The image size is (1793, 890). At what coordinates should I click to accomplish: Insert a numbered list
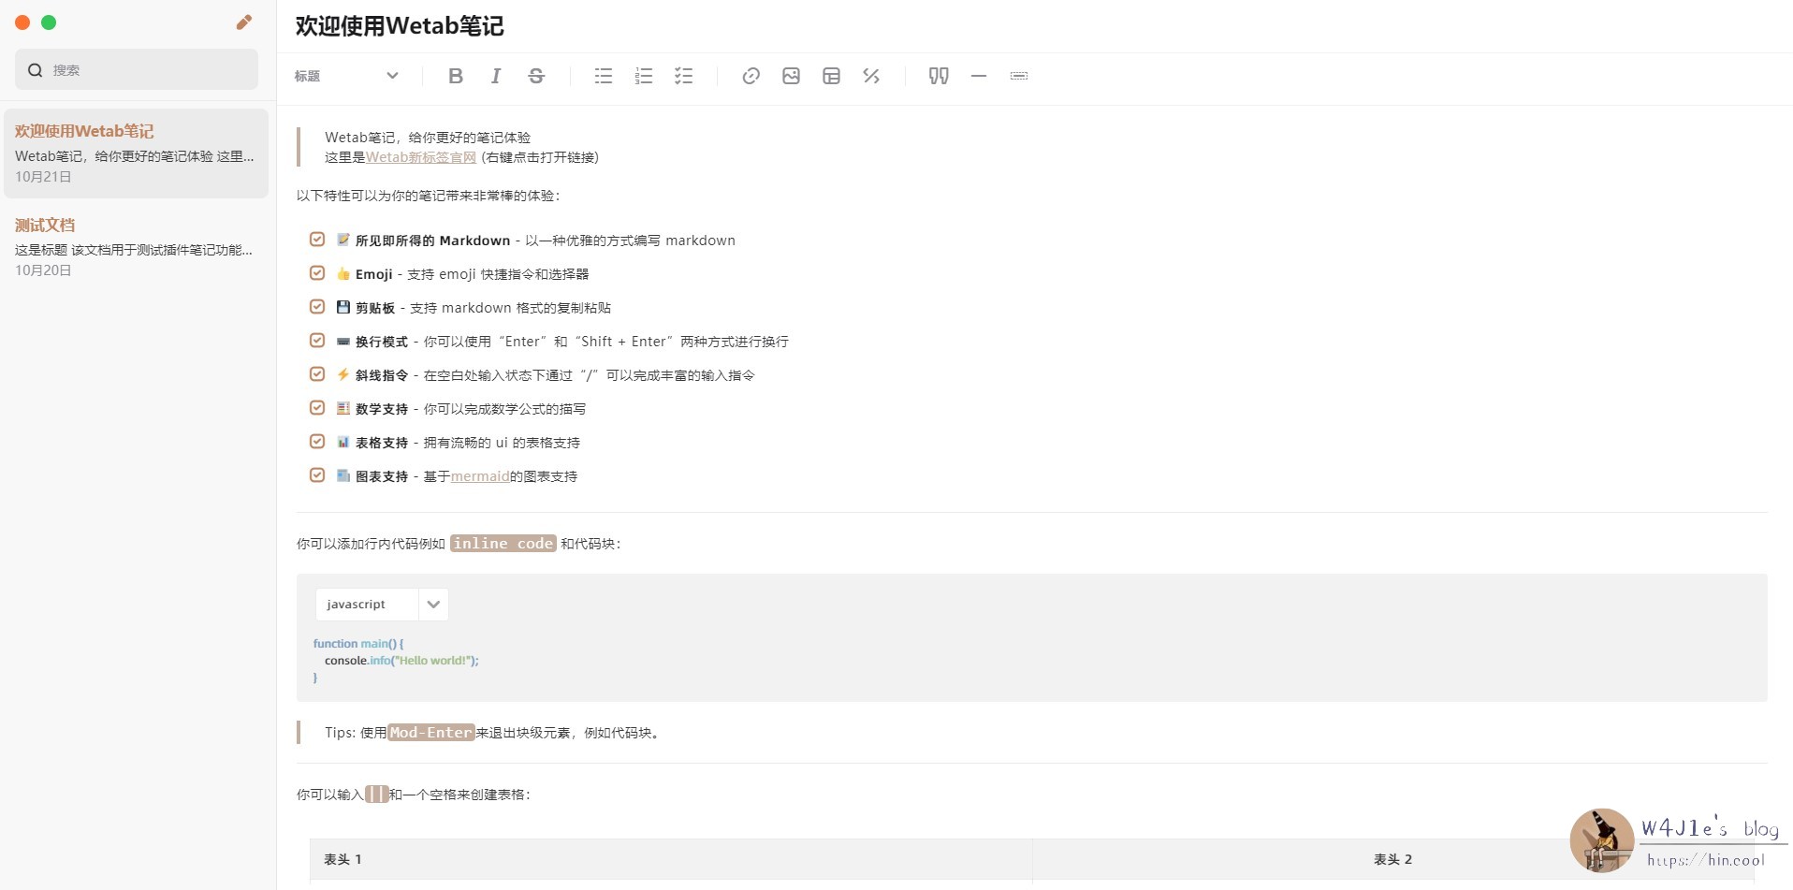click(643, 76)
